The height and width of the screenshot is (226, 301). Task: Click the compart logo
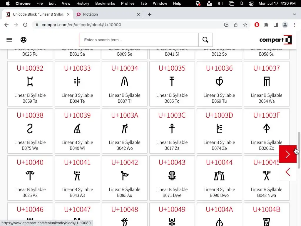tap(275, 40)
